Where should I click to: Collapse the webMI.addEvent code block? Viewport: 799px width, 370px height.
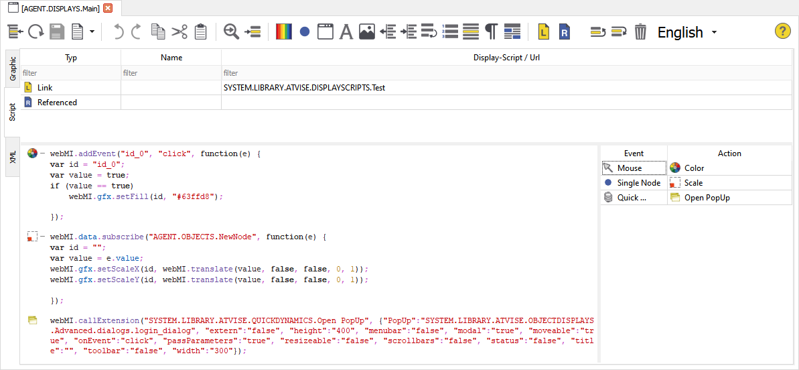tap(42, 153)
